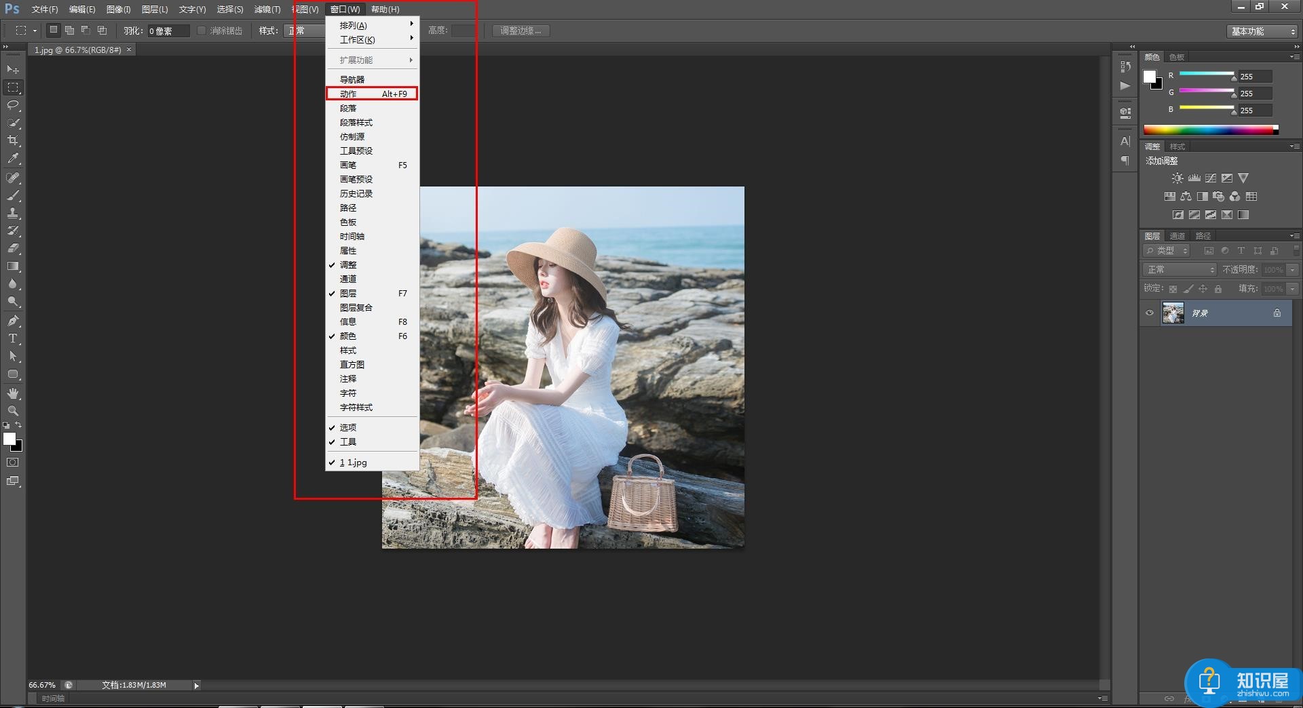Select Add to Selection mode button
The height and width of the screenshot is (708, 1303).
(70, 31)
